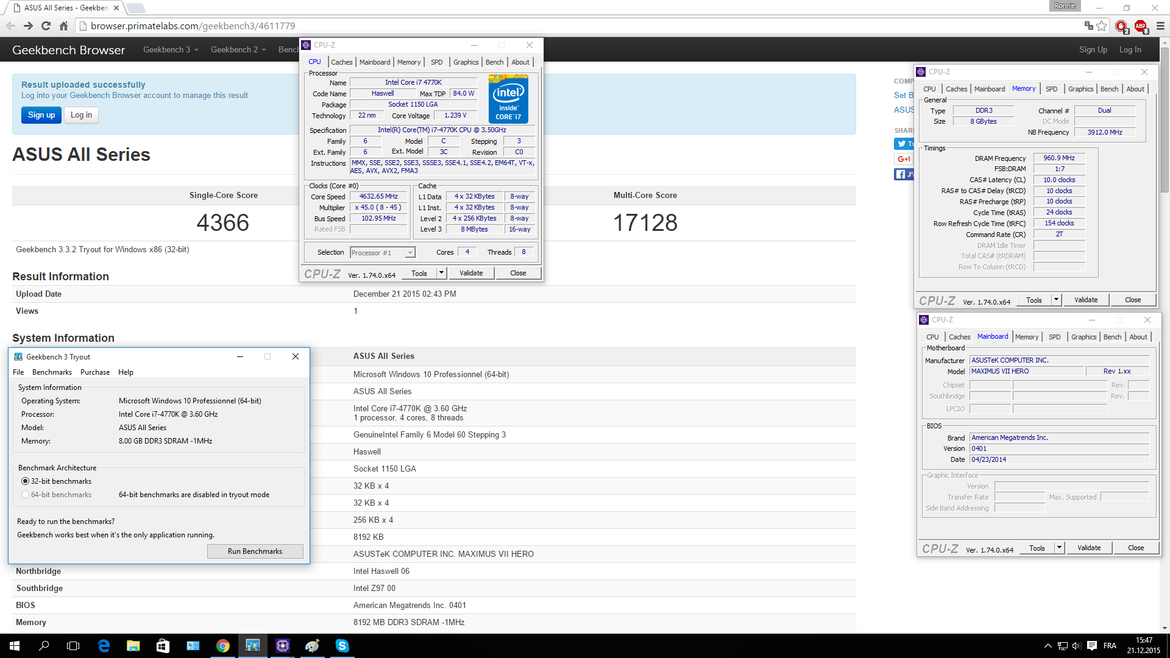Show hidden system tray icons chevron
This screenshot has width=1170, height=658.
(1048, 646)
